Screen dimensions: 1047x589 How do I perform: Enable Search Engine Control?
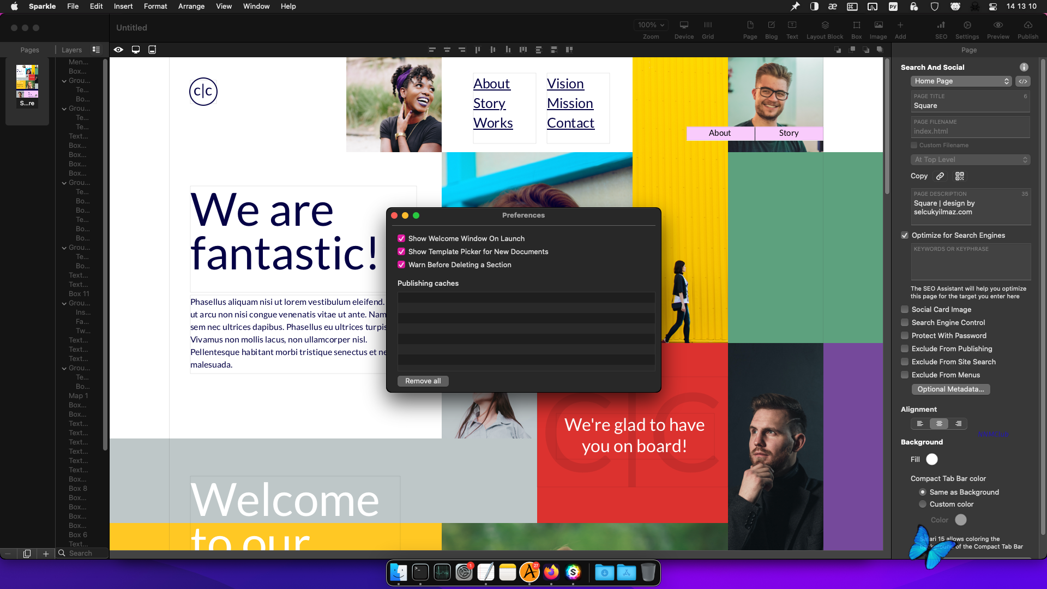point(905,322)
